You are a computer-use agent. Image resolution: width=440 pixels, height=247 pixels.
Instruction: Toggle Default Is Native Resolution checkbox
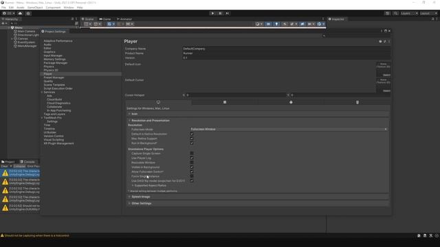(192, 134)
